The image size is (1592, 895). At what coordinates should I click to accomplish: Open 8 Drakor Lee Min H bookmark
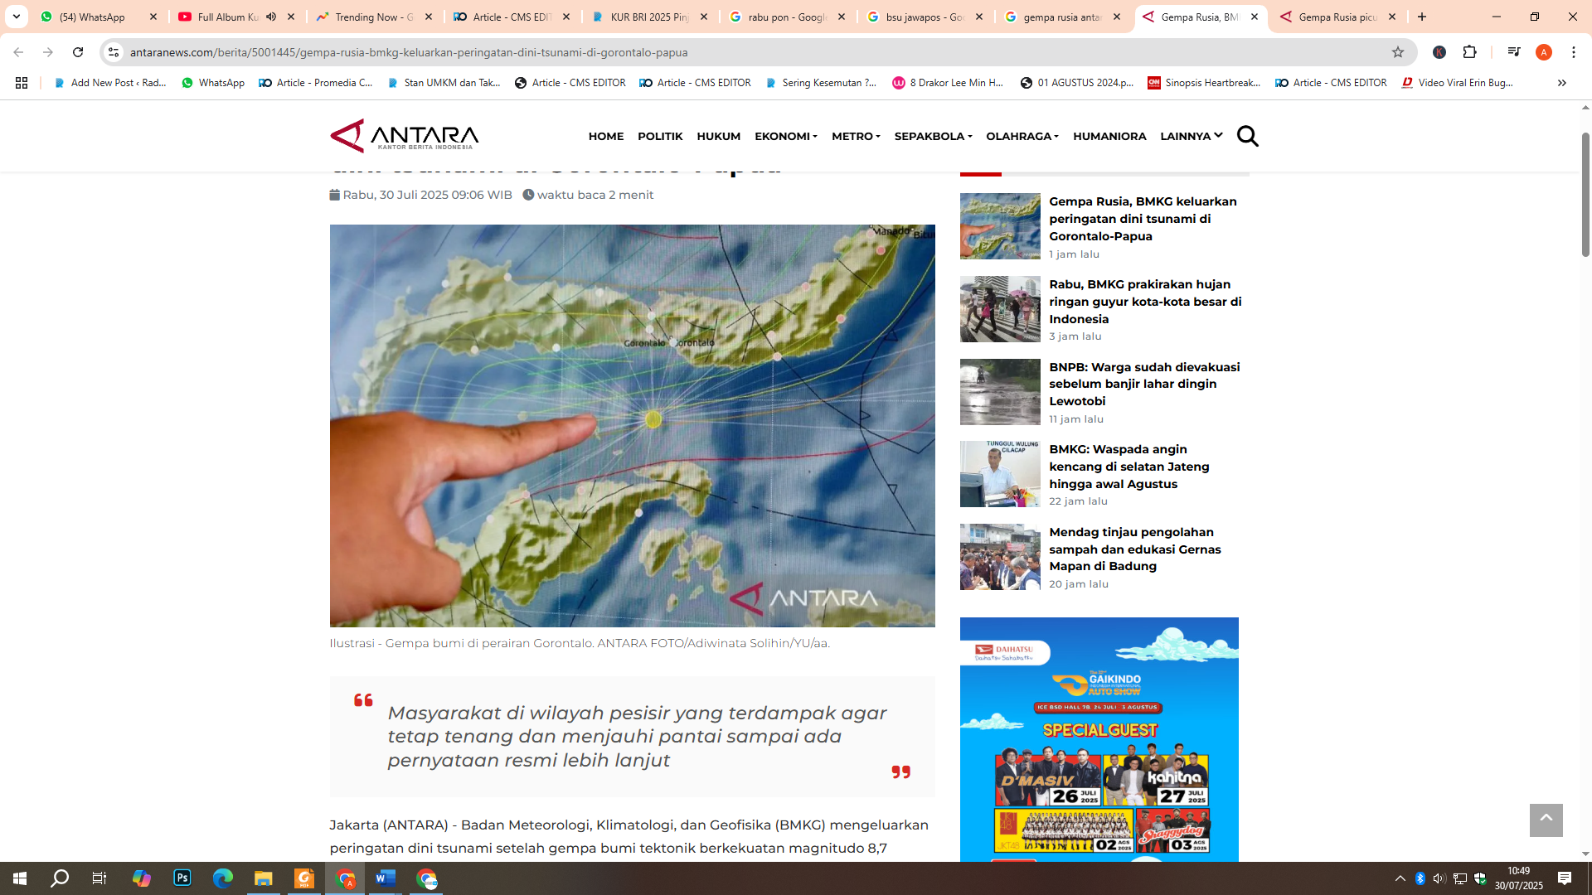948,83
